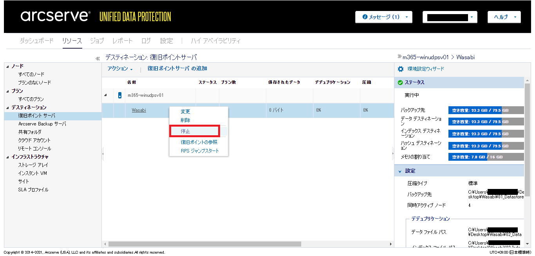Select すべてのプラン in the tree
This screenshot has width=535, height=256.
click(31, 99)
